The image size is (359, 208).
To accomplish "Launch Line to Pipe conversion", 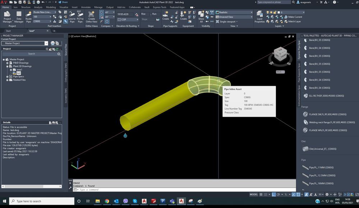I will pos(72,17).
